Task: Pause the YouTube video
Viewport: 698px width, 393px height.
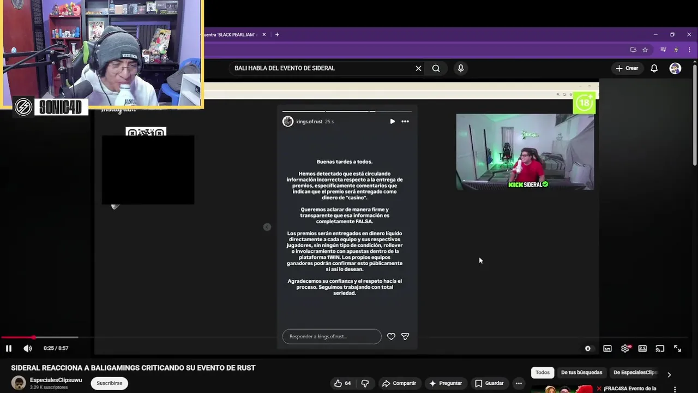Action: (9, 348)
